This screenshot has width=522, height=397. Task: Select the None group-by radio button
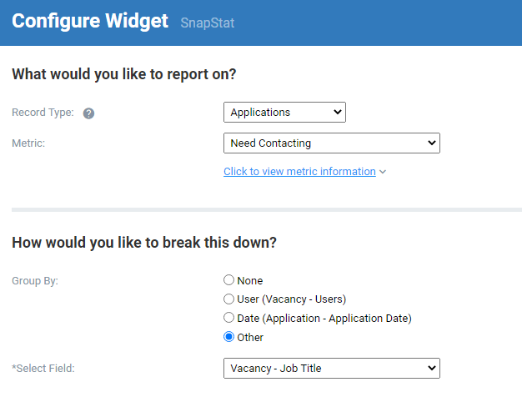[228, 280]
